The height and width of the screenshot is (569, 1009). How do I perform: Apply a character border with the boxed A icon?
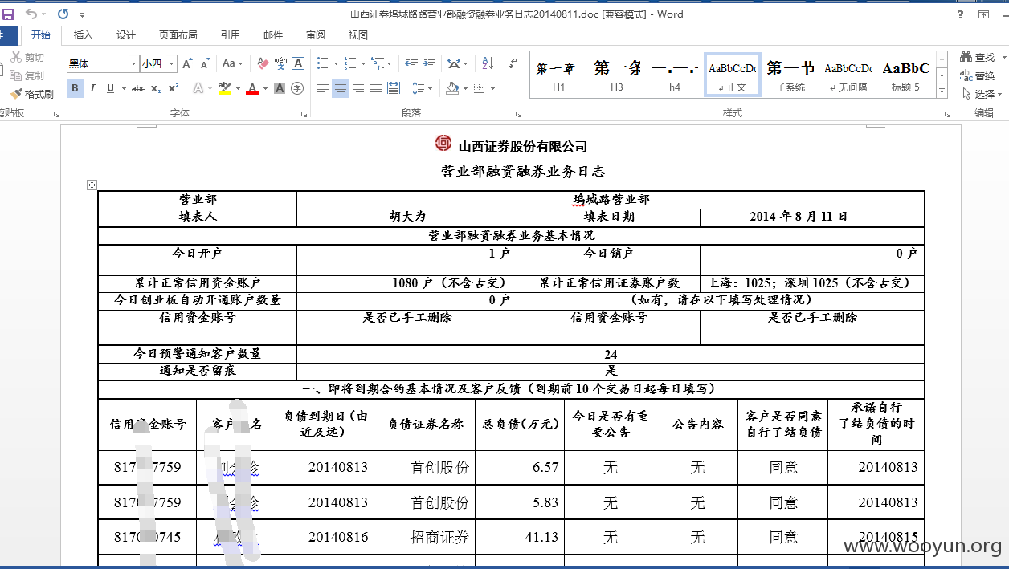[298, 63]
